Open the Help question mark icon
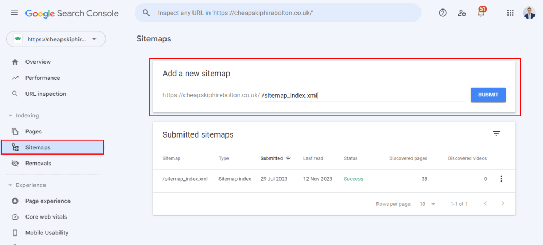The height and width of the screenshot is (245, 543). (x=443, y=13)
